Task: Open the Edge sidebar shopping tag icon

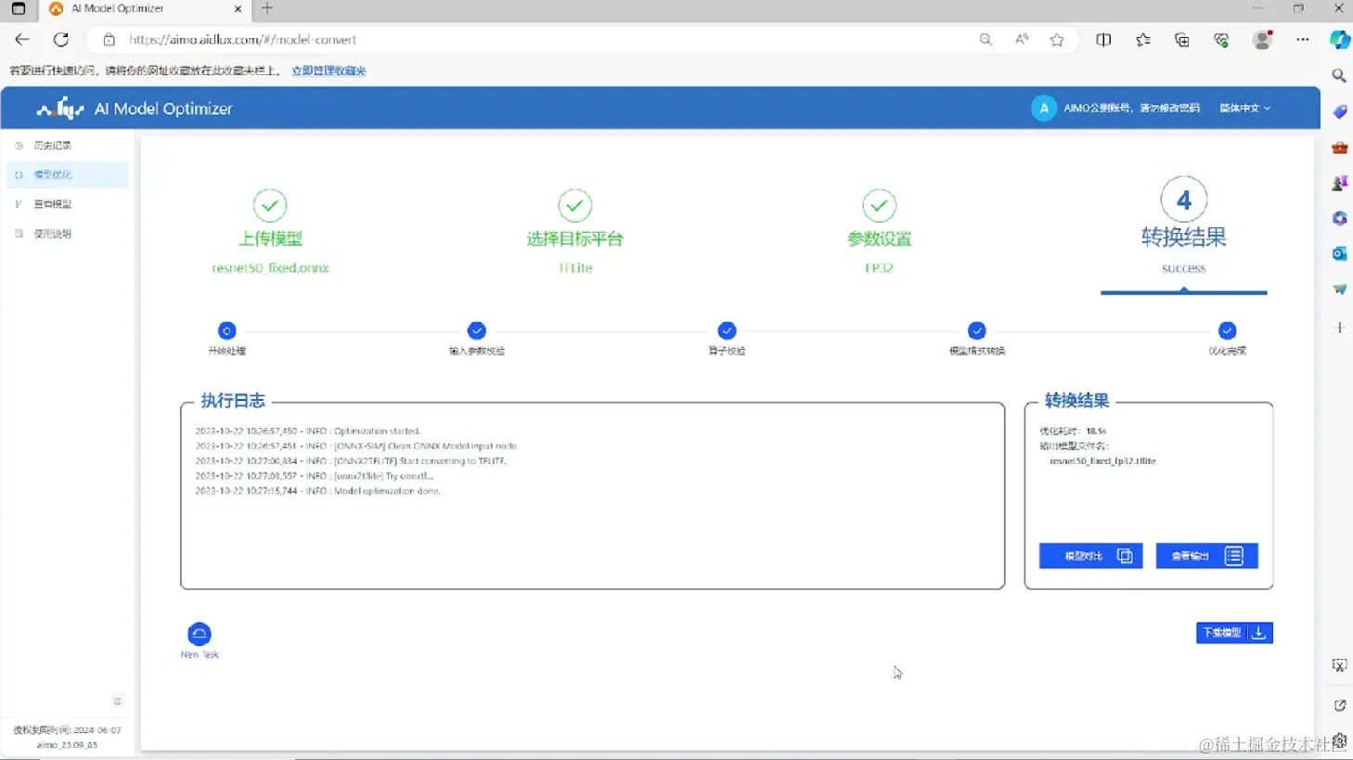Action: coord(1339,111)
